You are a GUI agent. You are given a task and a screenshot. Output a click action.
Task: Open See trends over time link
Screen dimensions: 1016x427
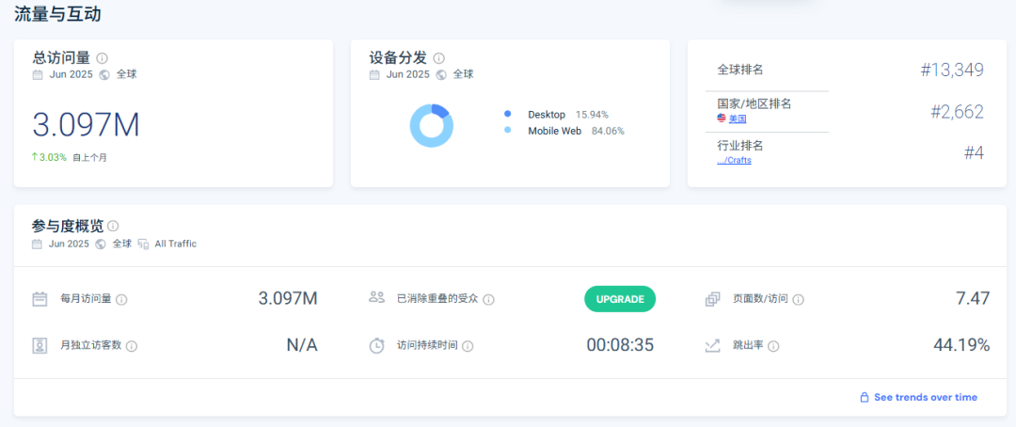926,397
